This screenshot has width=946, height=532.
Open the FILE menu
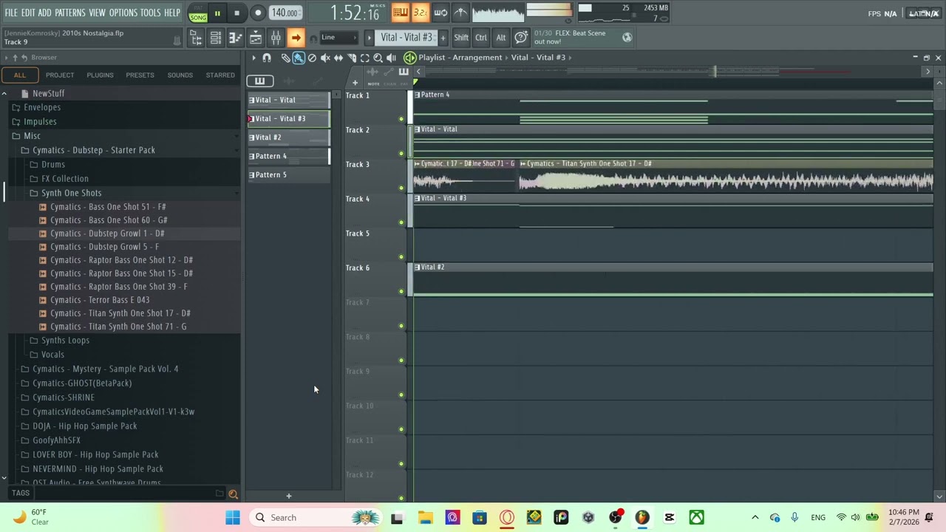coord(11,13)
